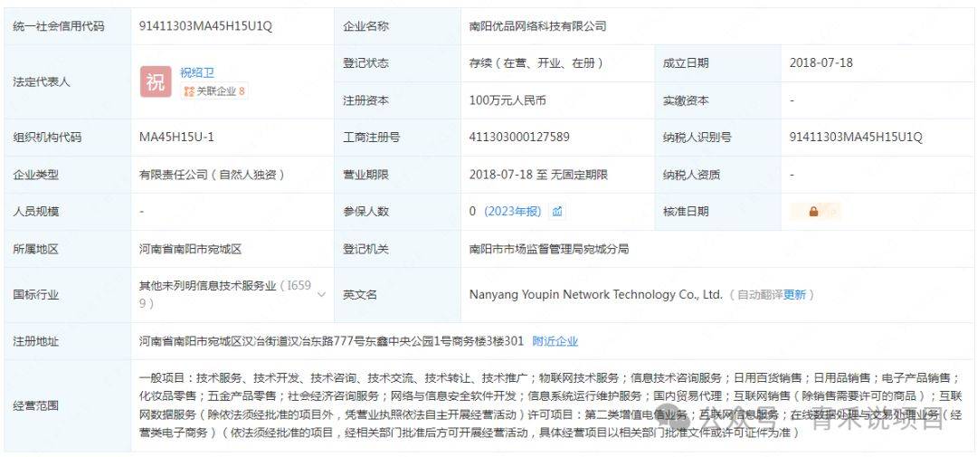Open the (2023年报) link
This screenshot has height=457, width=977.
(x=512, y=212)
